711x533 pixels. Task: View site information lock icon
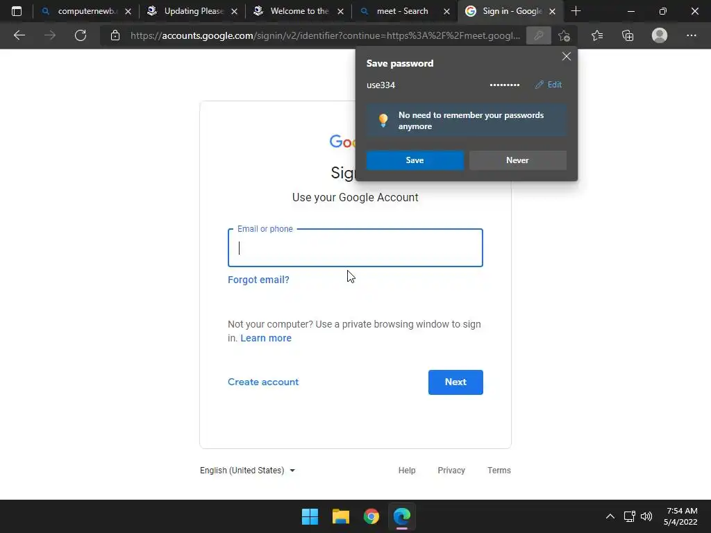pos(115,35)
